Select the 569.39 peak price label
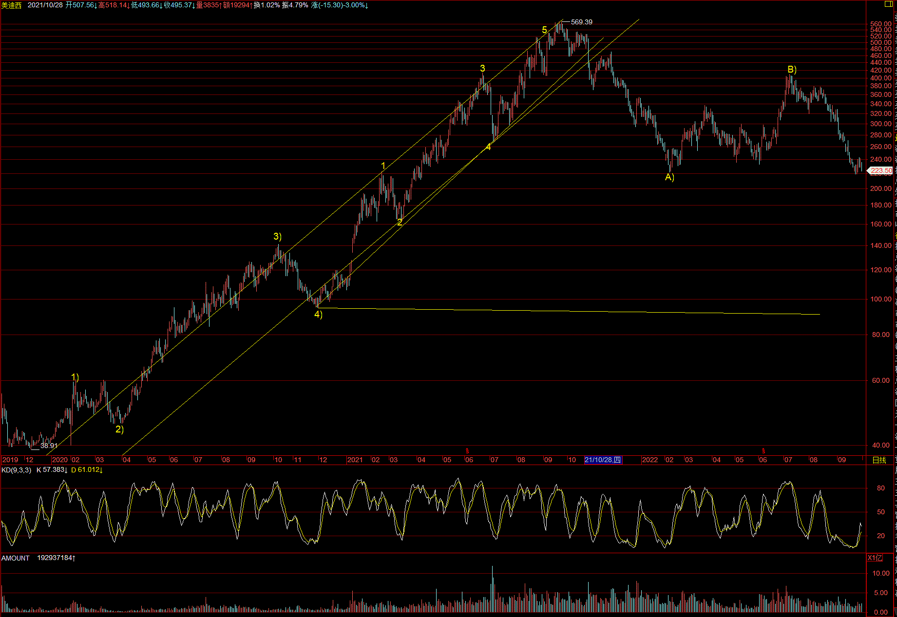 click(x=582, y=22)
